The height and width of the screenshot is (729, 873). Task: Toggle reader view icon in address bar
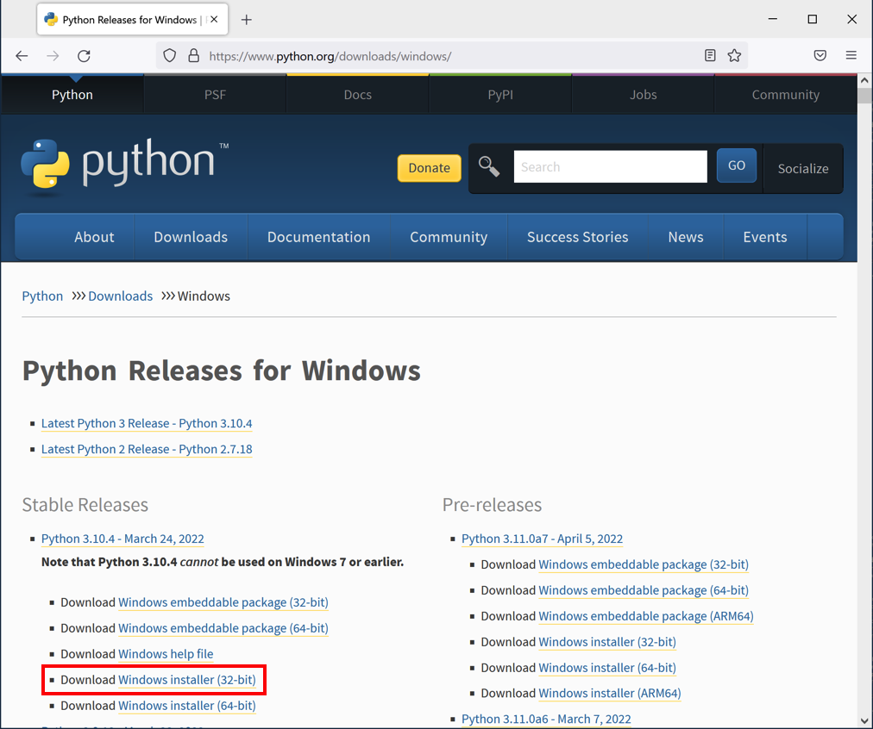click(710, 56)
